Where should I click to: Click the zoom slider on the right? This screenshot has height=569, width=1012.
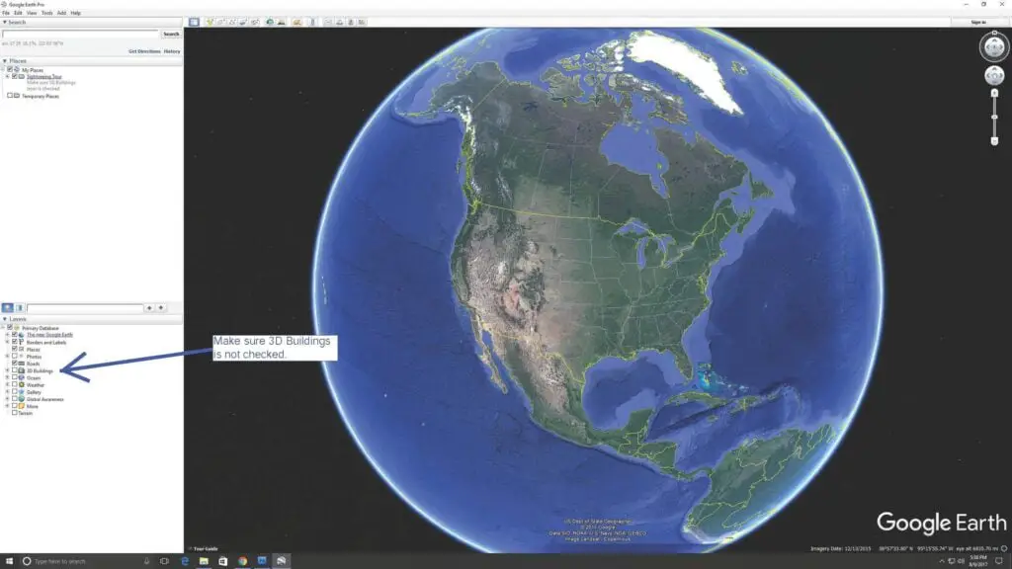(x=994, y=117)
